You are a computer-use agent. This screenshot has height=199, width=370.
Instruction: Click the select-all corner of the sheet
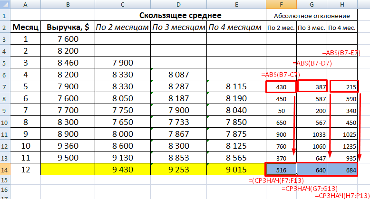5,4
